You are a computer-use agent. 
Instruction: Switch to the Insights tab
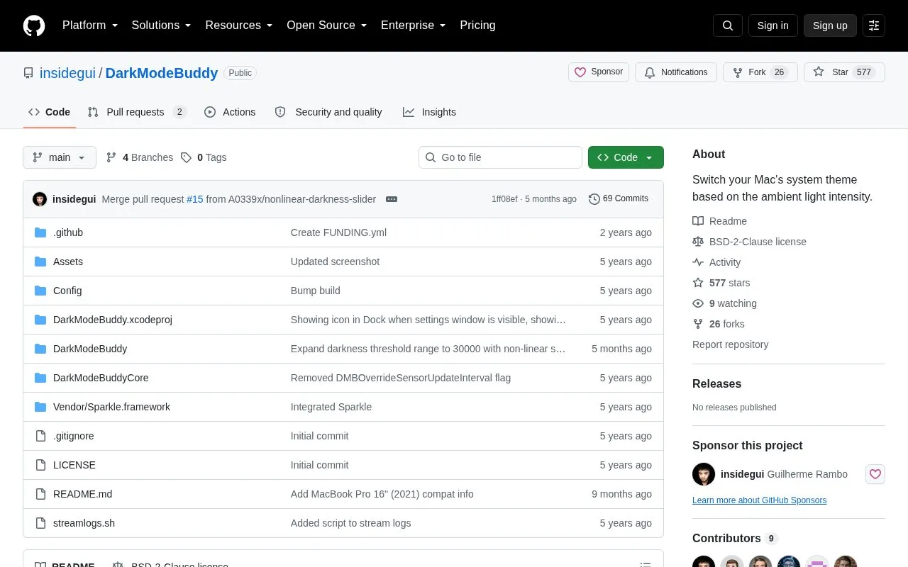coord(429,112)
